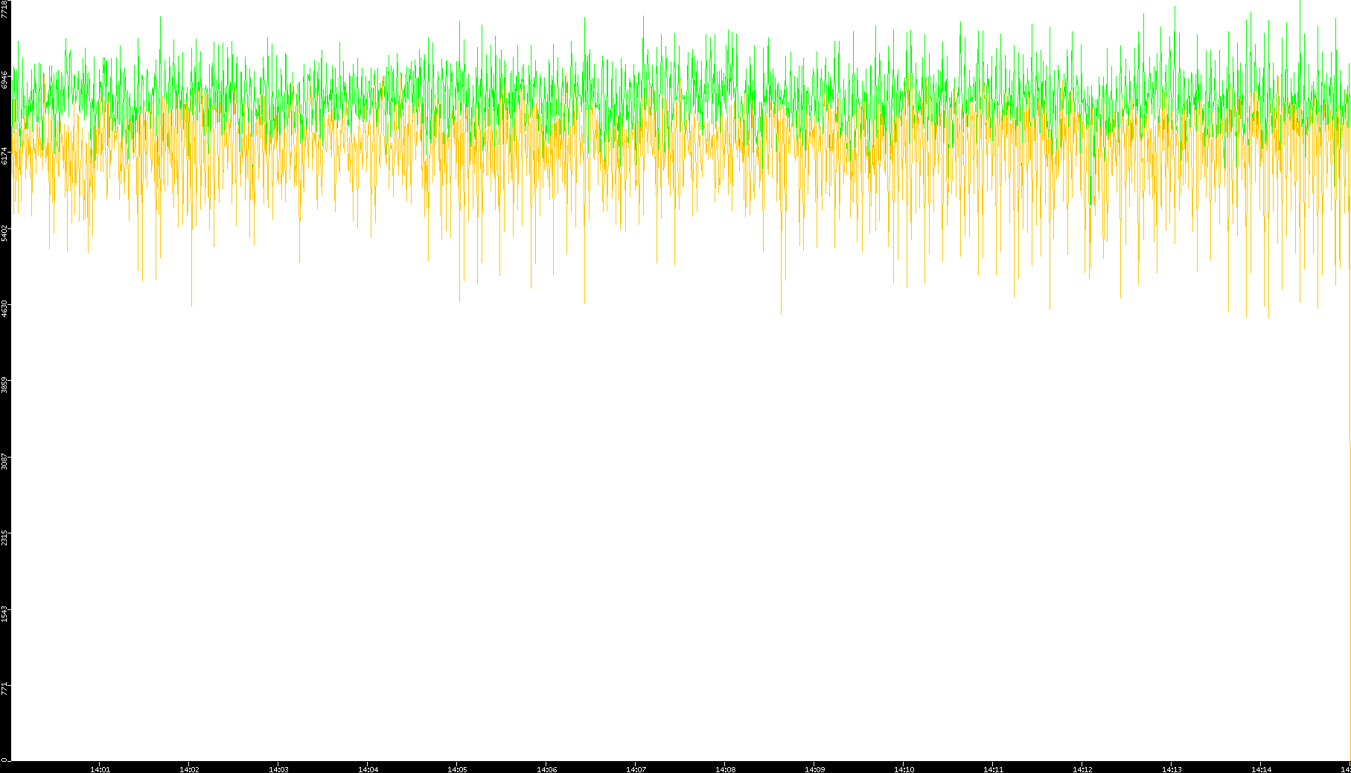
Task: Click the 7718 maximum value axis label
Action: point(4,9)
